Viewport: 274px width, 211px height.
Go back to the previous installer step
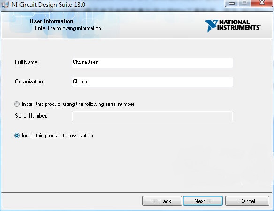pos(162,201)
